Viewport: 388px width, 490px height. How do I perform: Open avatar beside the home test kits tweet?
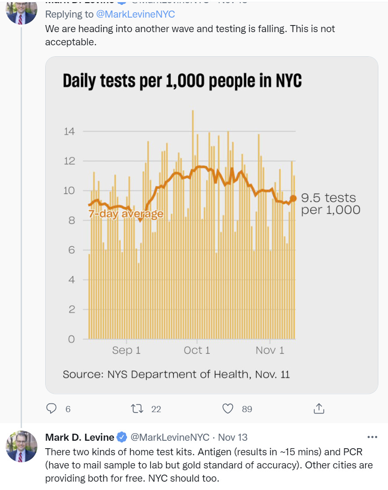pyautogui.click(x=21, y=446)
